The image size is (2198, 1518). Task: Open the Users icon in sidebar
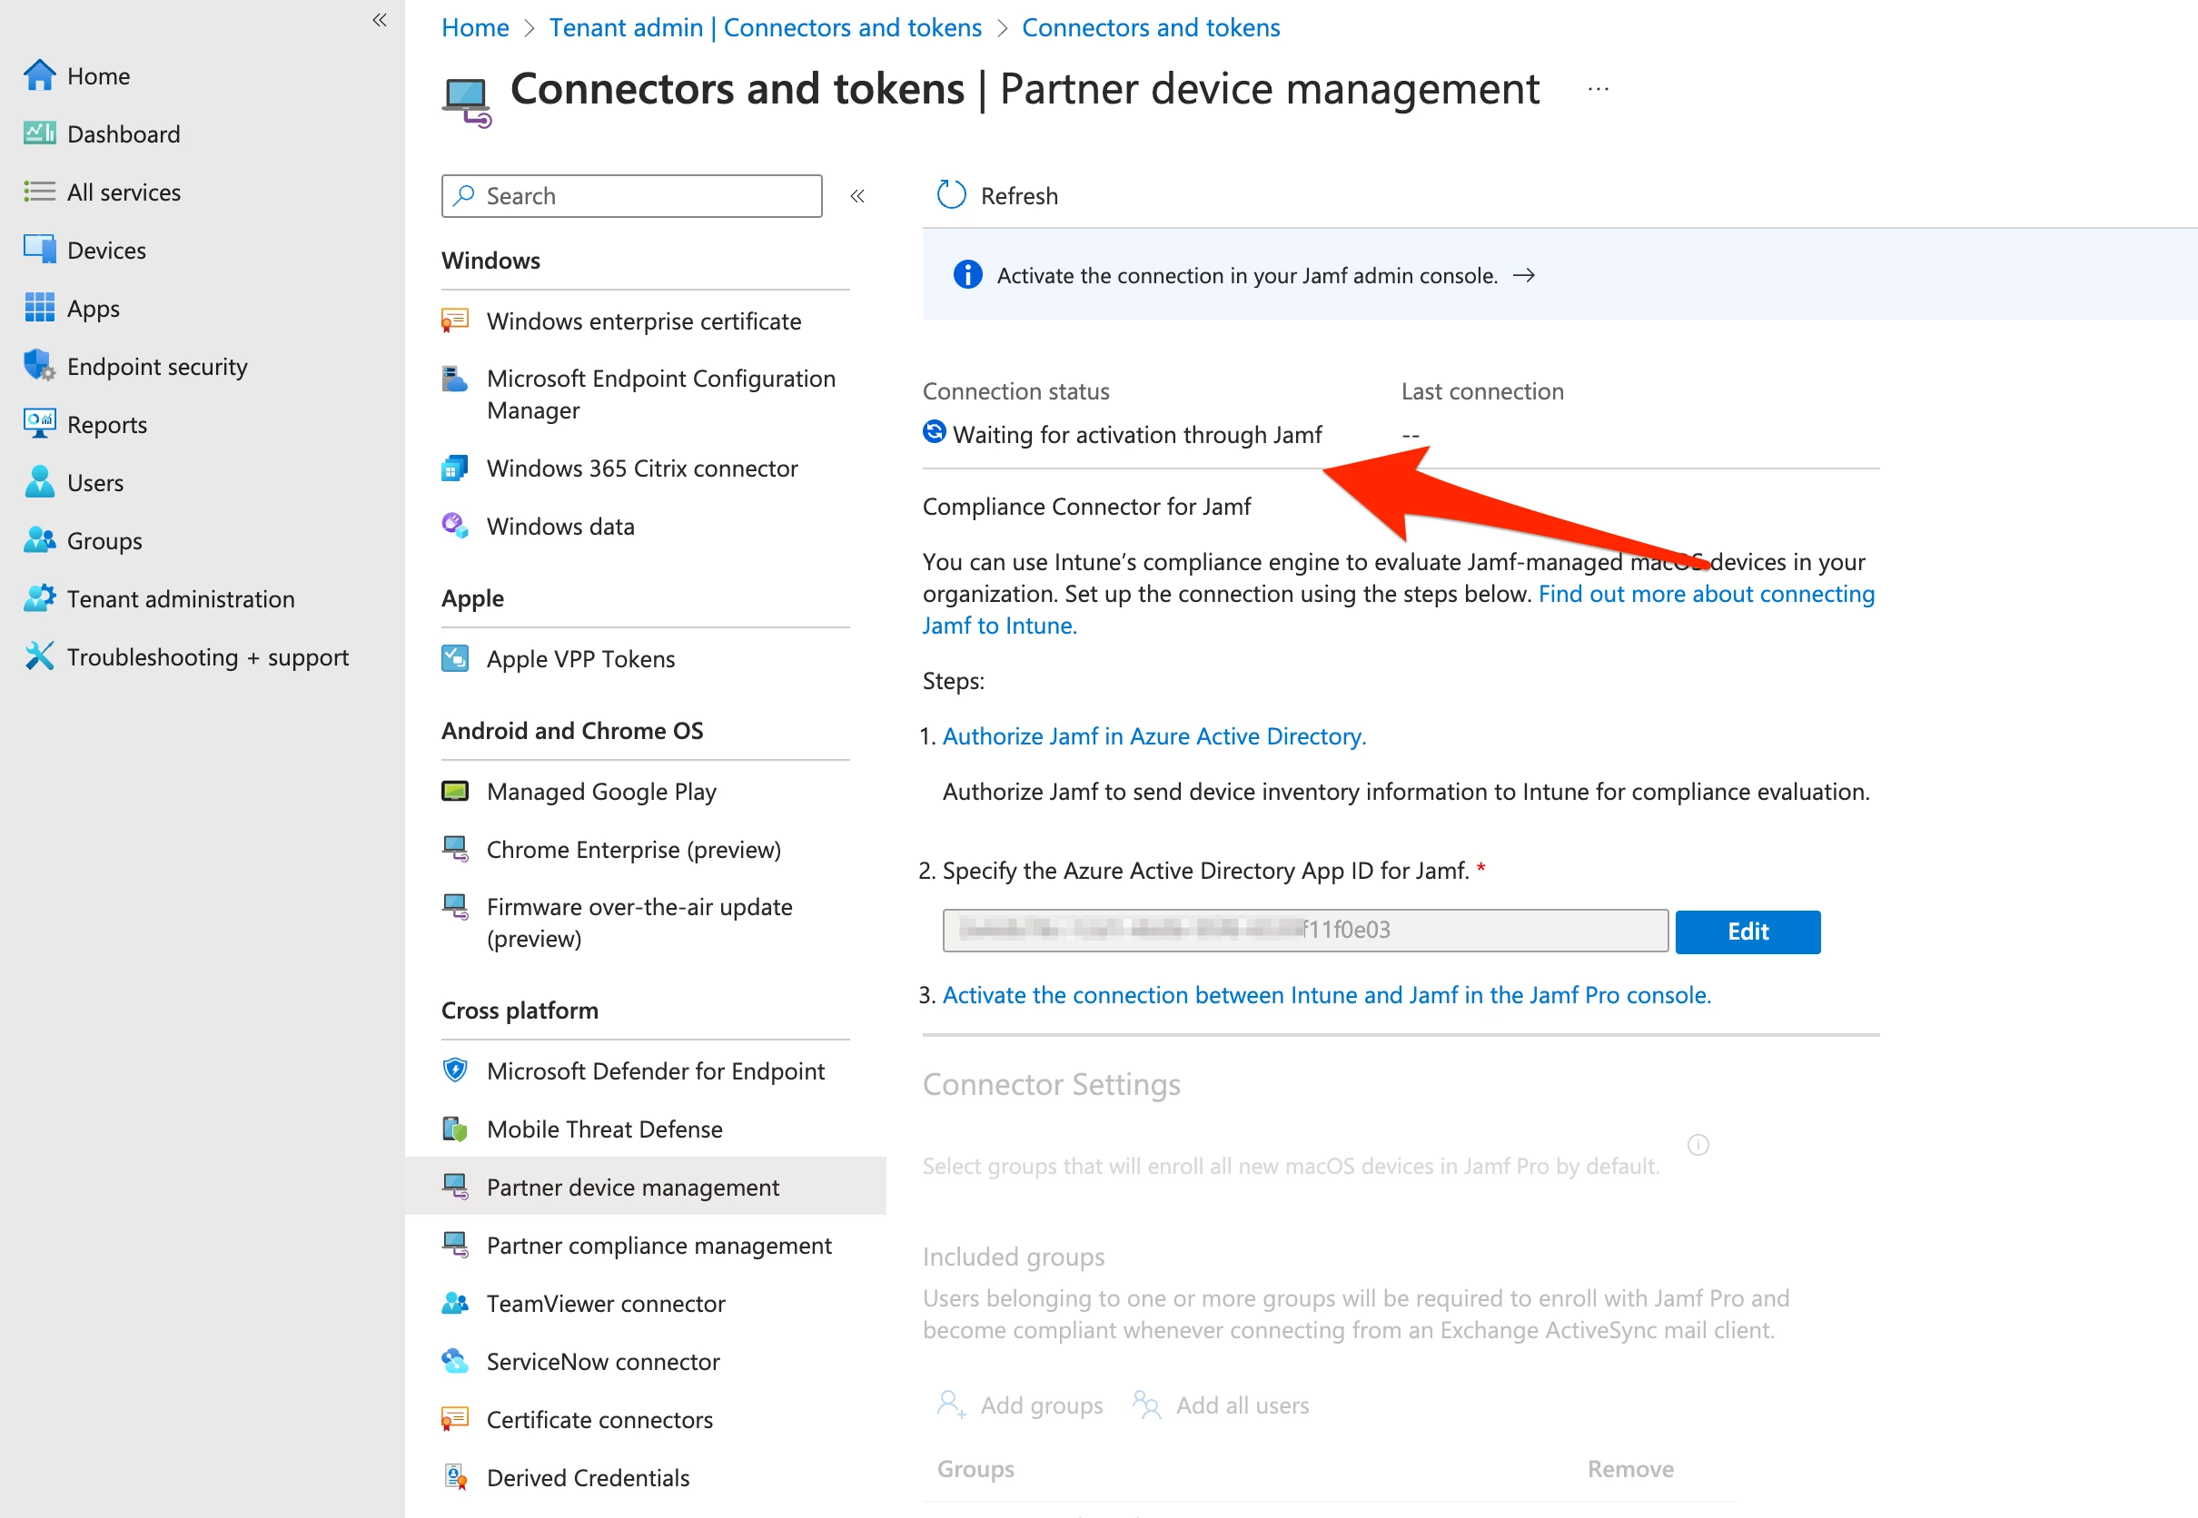(x=39, y=481)
